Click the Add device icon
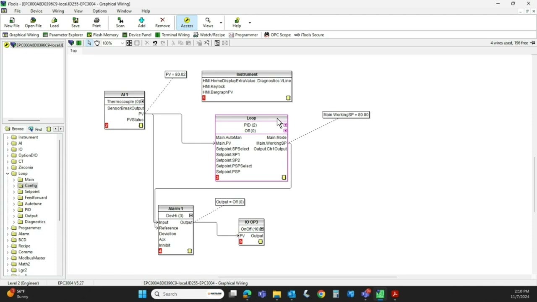Image resolution: width=537 pixels, height=302 pixels. pos(141,23)
